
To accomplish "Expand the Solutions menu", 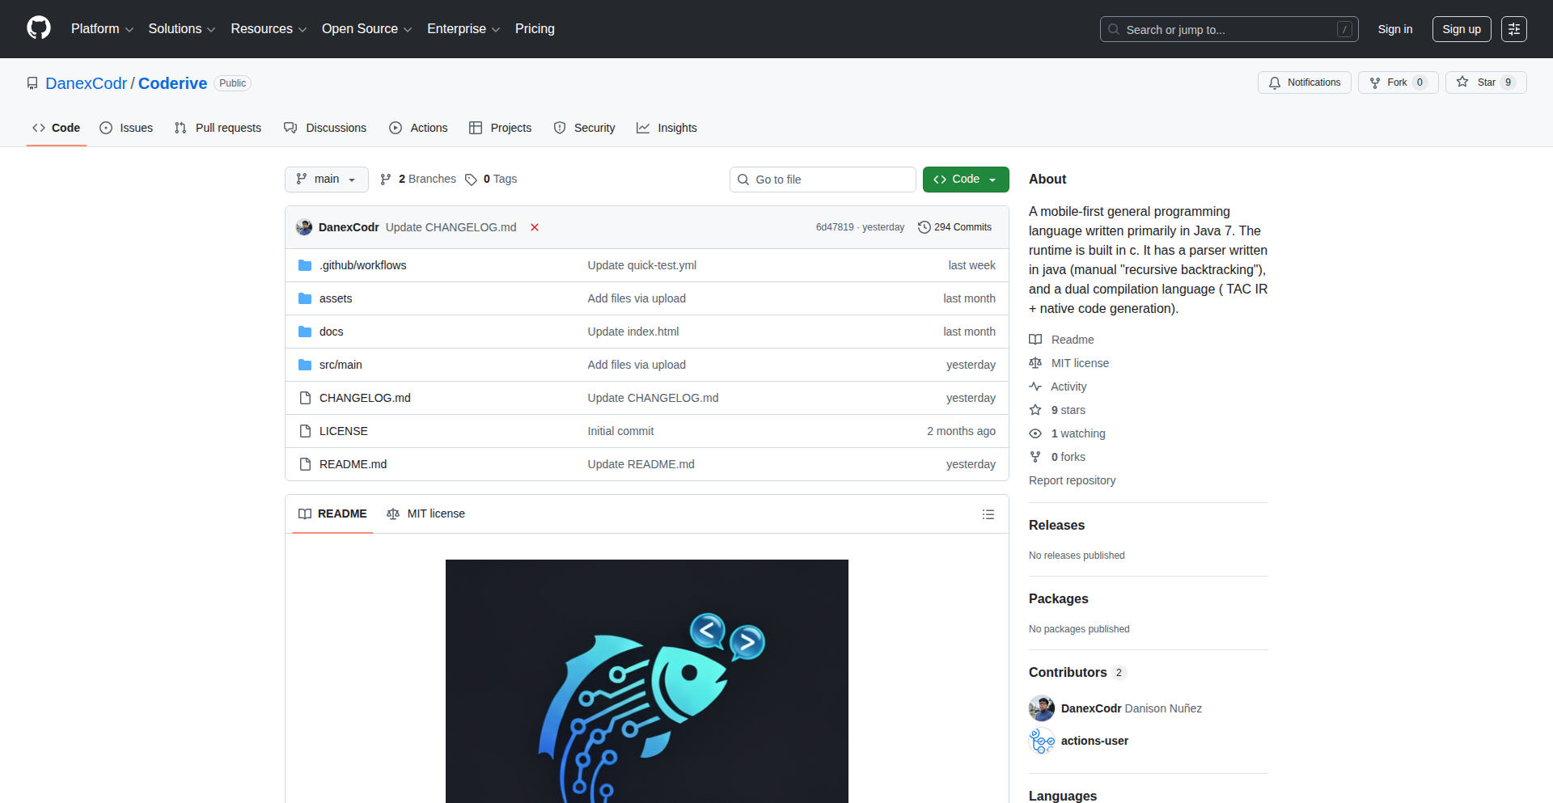I will pyautogui.click(x=182, y=29).
